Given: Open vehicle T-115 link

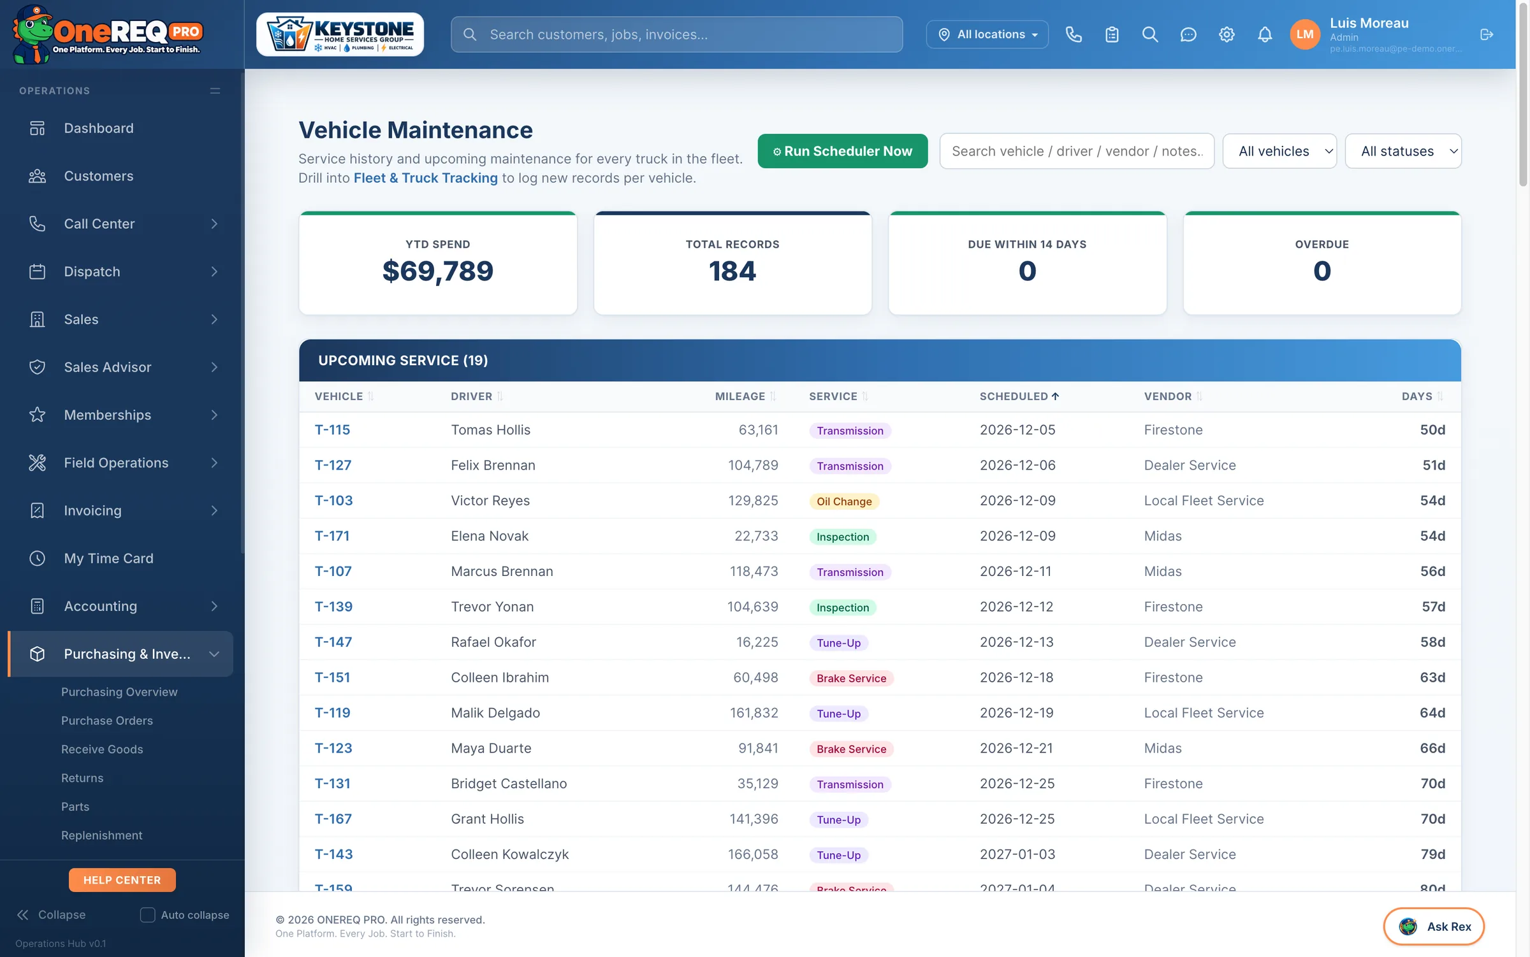Looking at the screenshot, I should click(x=332, y=429).
